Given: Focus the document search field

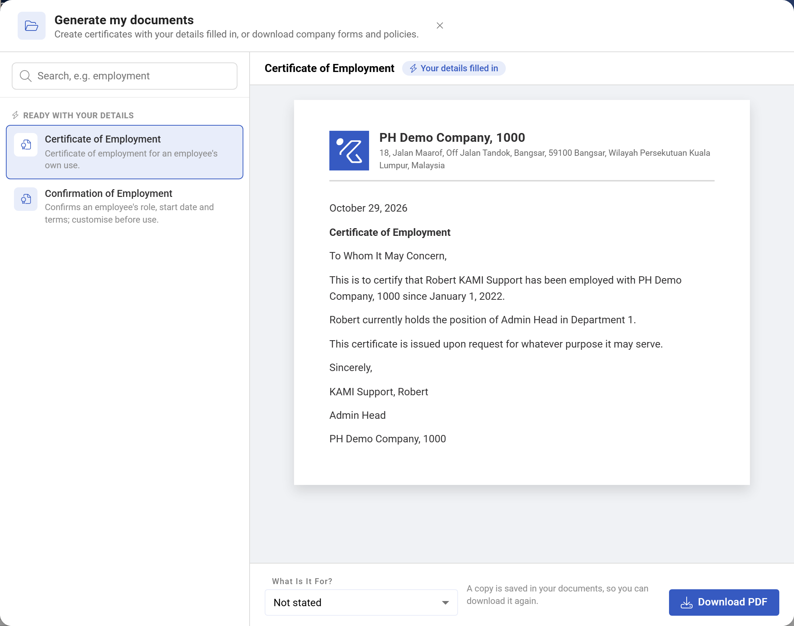Looking at the screenshot, I should click(x=125, y=76).
